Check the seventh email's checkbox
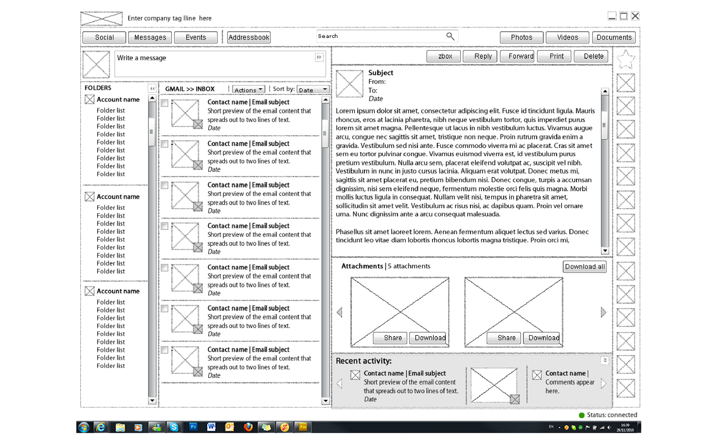This screenshot has height=442, width=707. click(165, 350)
